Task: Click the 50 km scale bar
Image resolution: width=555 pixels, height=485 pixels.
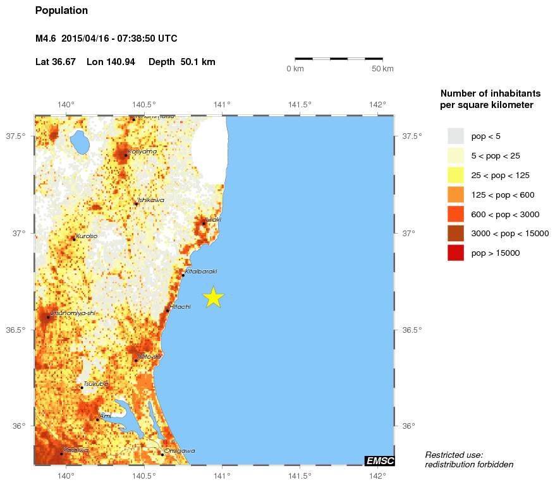Action: (x=339, y=59)
